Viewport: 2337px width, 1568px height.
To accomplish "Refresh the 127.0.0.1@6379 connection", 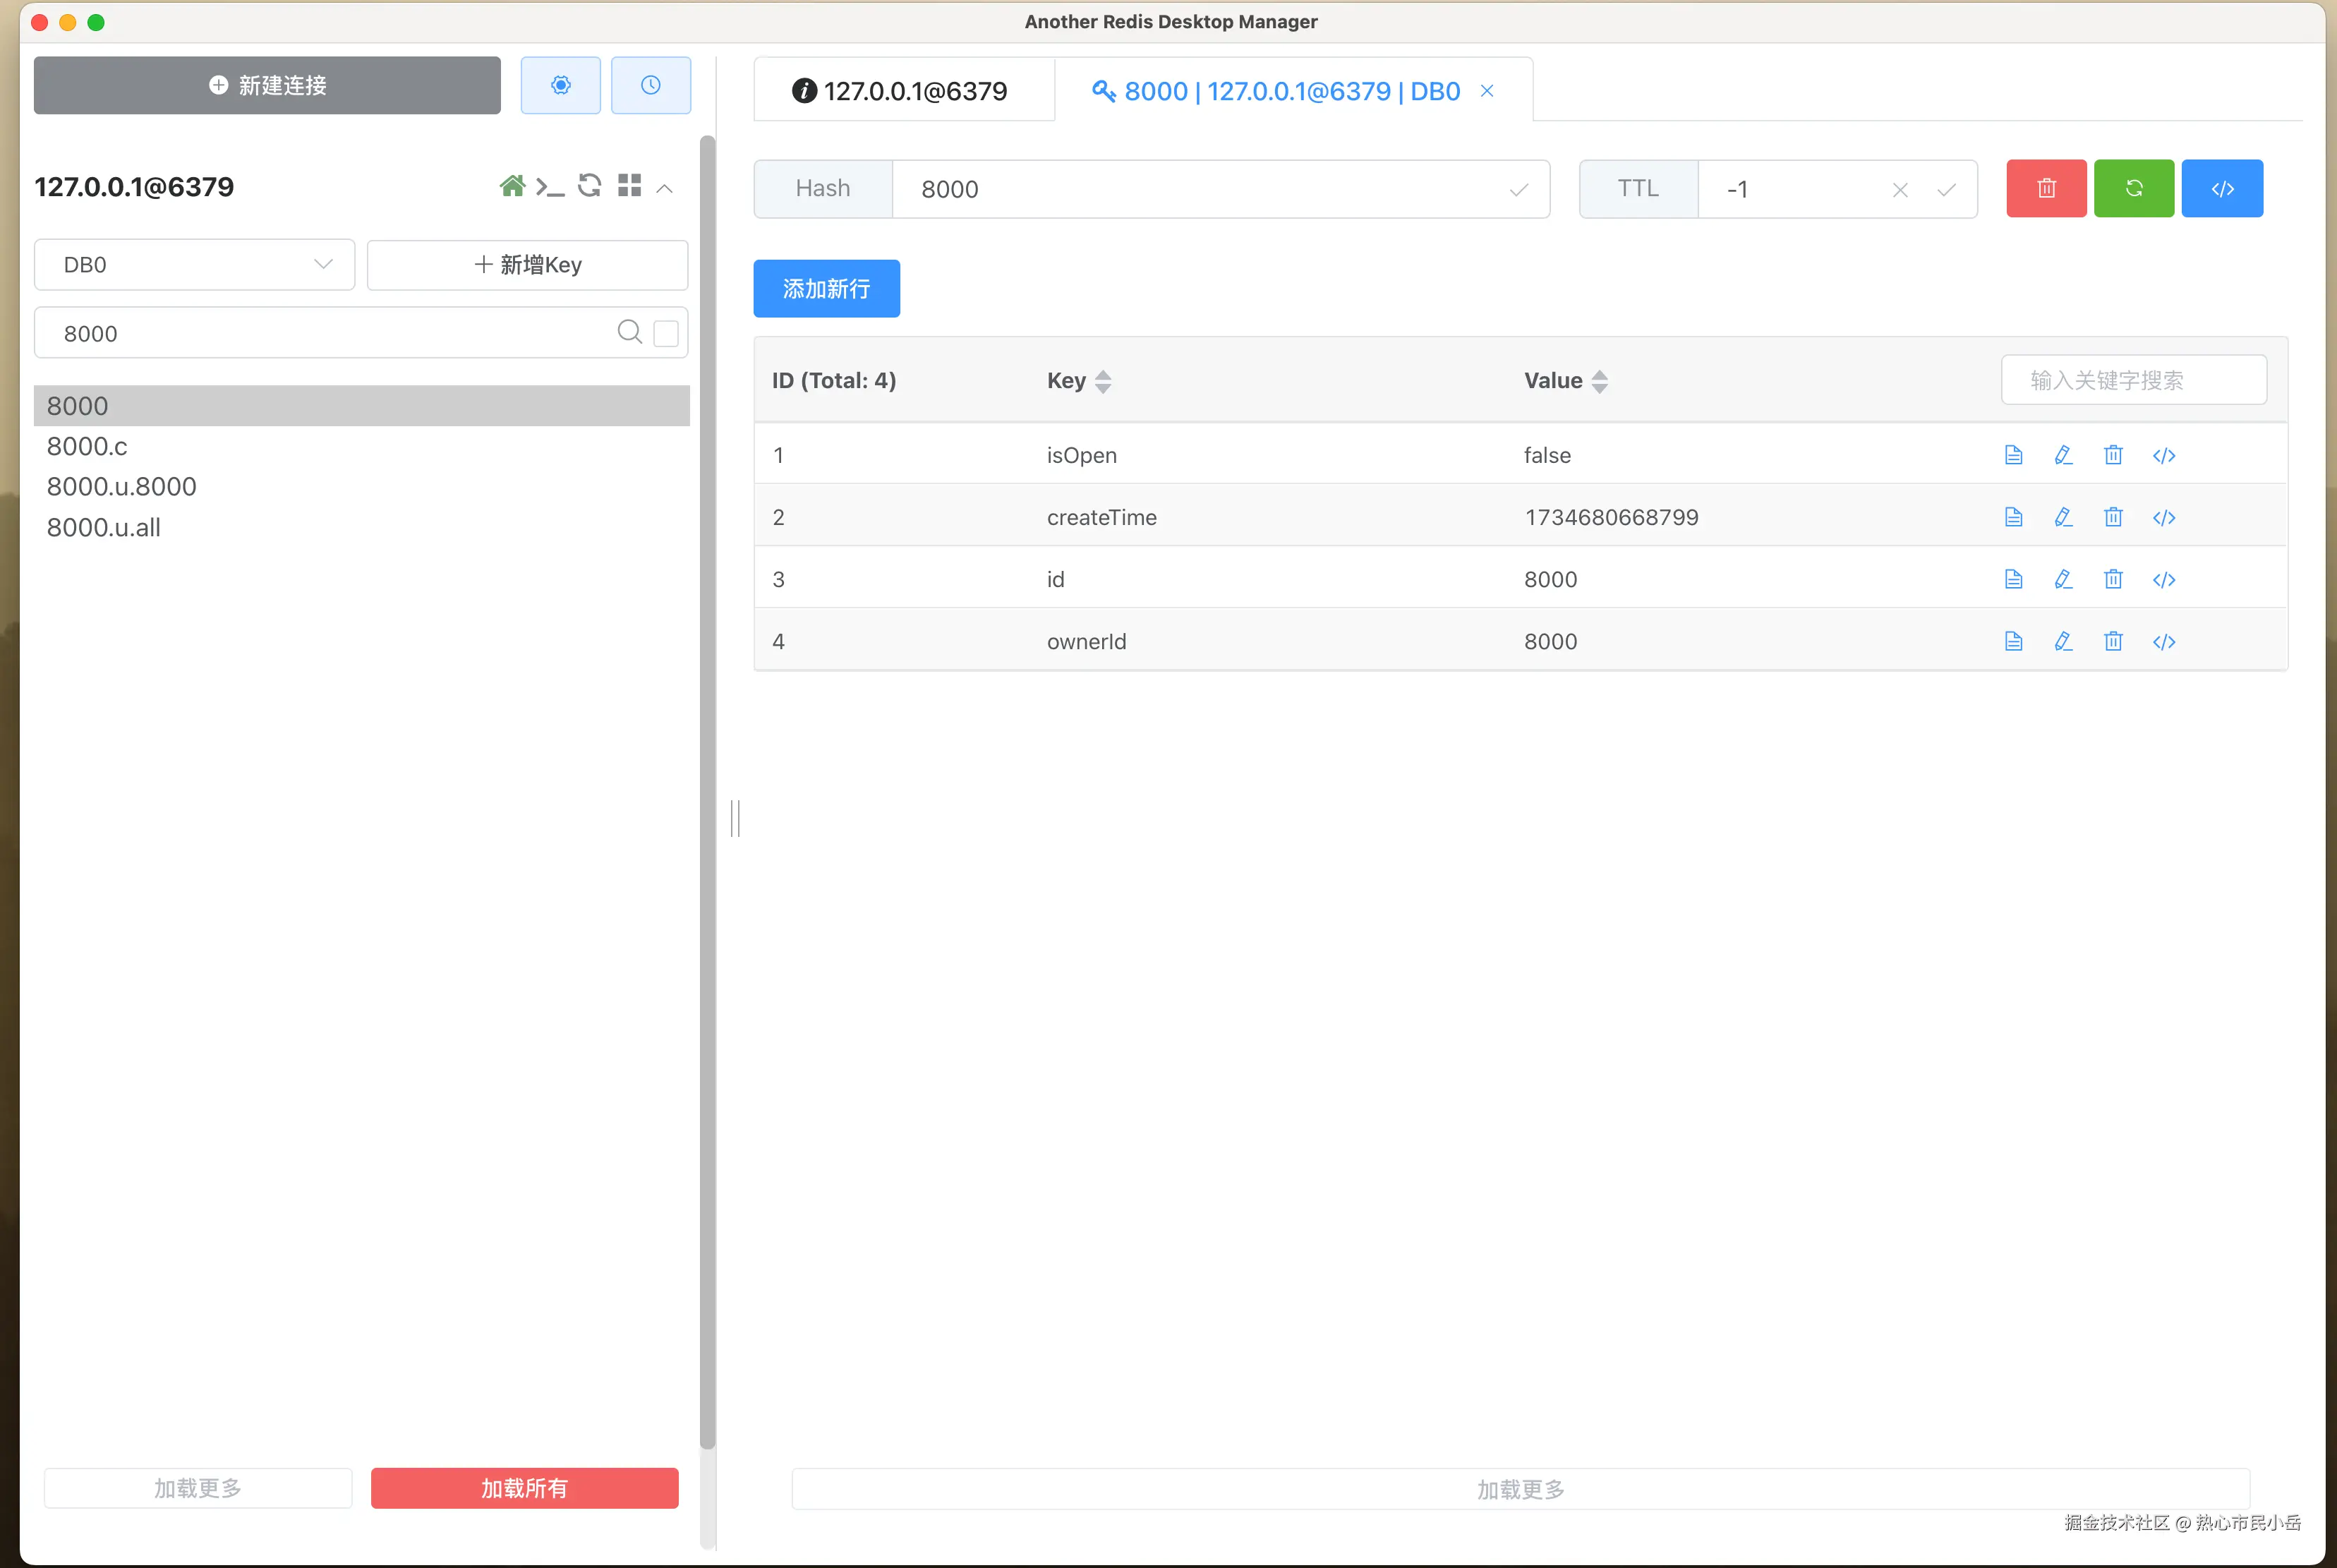I will coord(590,186).
